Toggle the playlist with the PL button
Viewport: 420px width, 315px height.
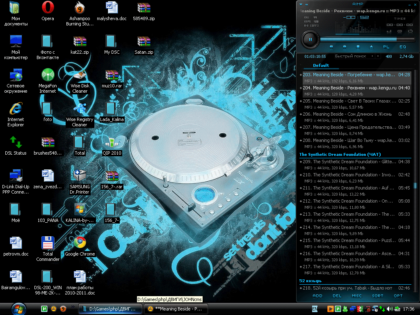pyautogui.click(x=386, y=47)
